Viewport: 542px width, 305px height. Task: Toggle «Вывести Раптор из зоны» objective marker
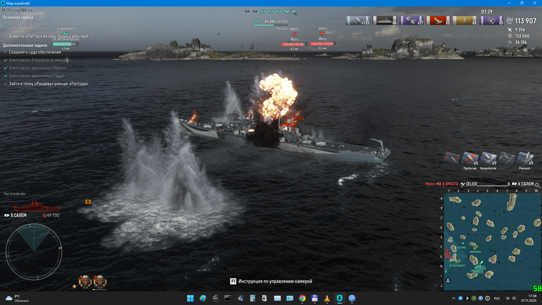5,36
